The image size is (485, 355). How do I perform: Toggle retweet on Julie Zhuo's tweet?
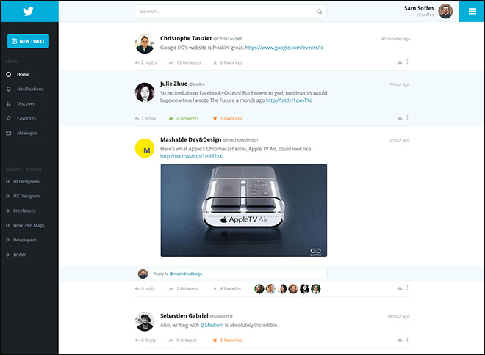pyautogui.click(x=171, y=118)
